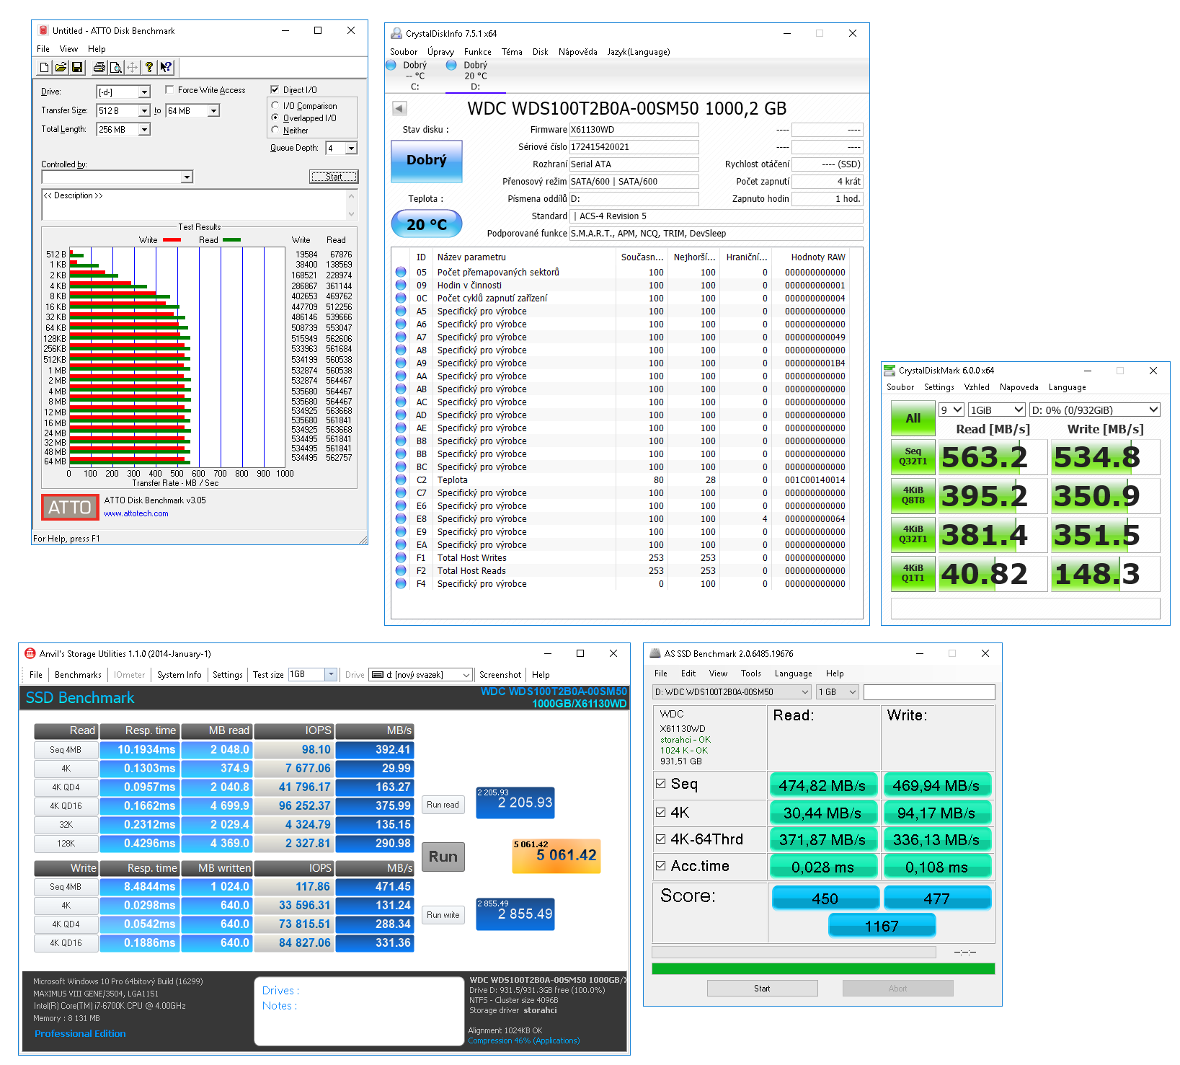Open Print Preview icon in ATTO toolbar
This screenshot has height=1065, width=1180.
click(115, 67)
